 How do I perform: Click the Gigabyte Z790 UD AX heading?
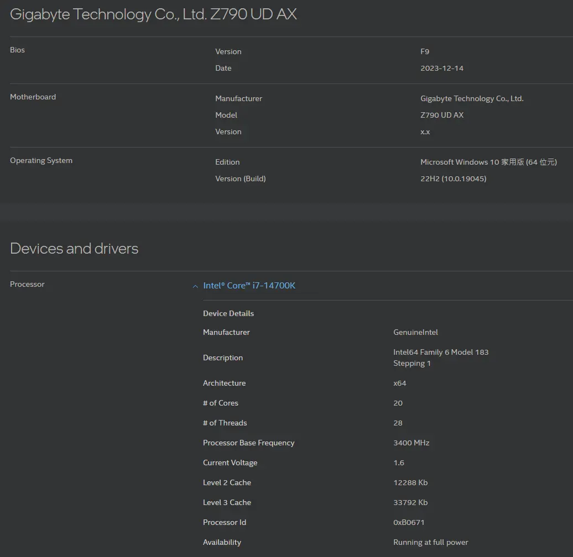[153, 14]
